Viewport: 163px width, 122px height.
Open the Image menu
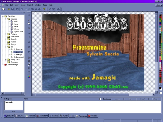coord(23,5)
